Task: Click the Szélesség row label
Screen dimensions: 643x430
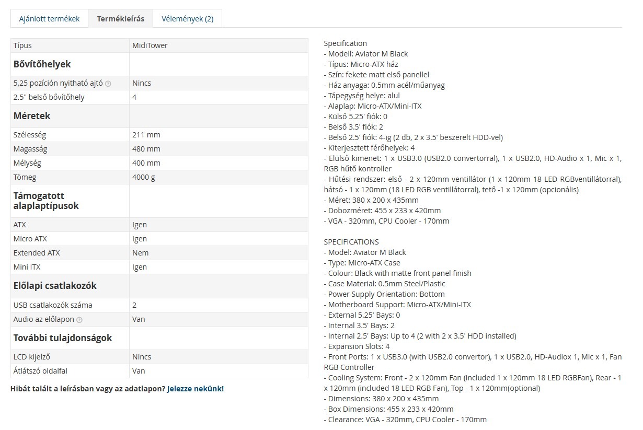Action: pos(30,135)
